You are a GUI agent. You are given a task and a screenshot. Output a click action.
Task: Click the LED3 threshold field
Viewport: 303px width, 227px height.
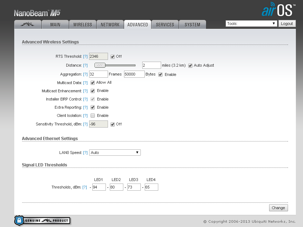pos(134,187)
